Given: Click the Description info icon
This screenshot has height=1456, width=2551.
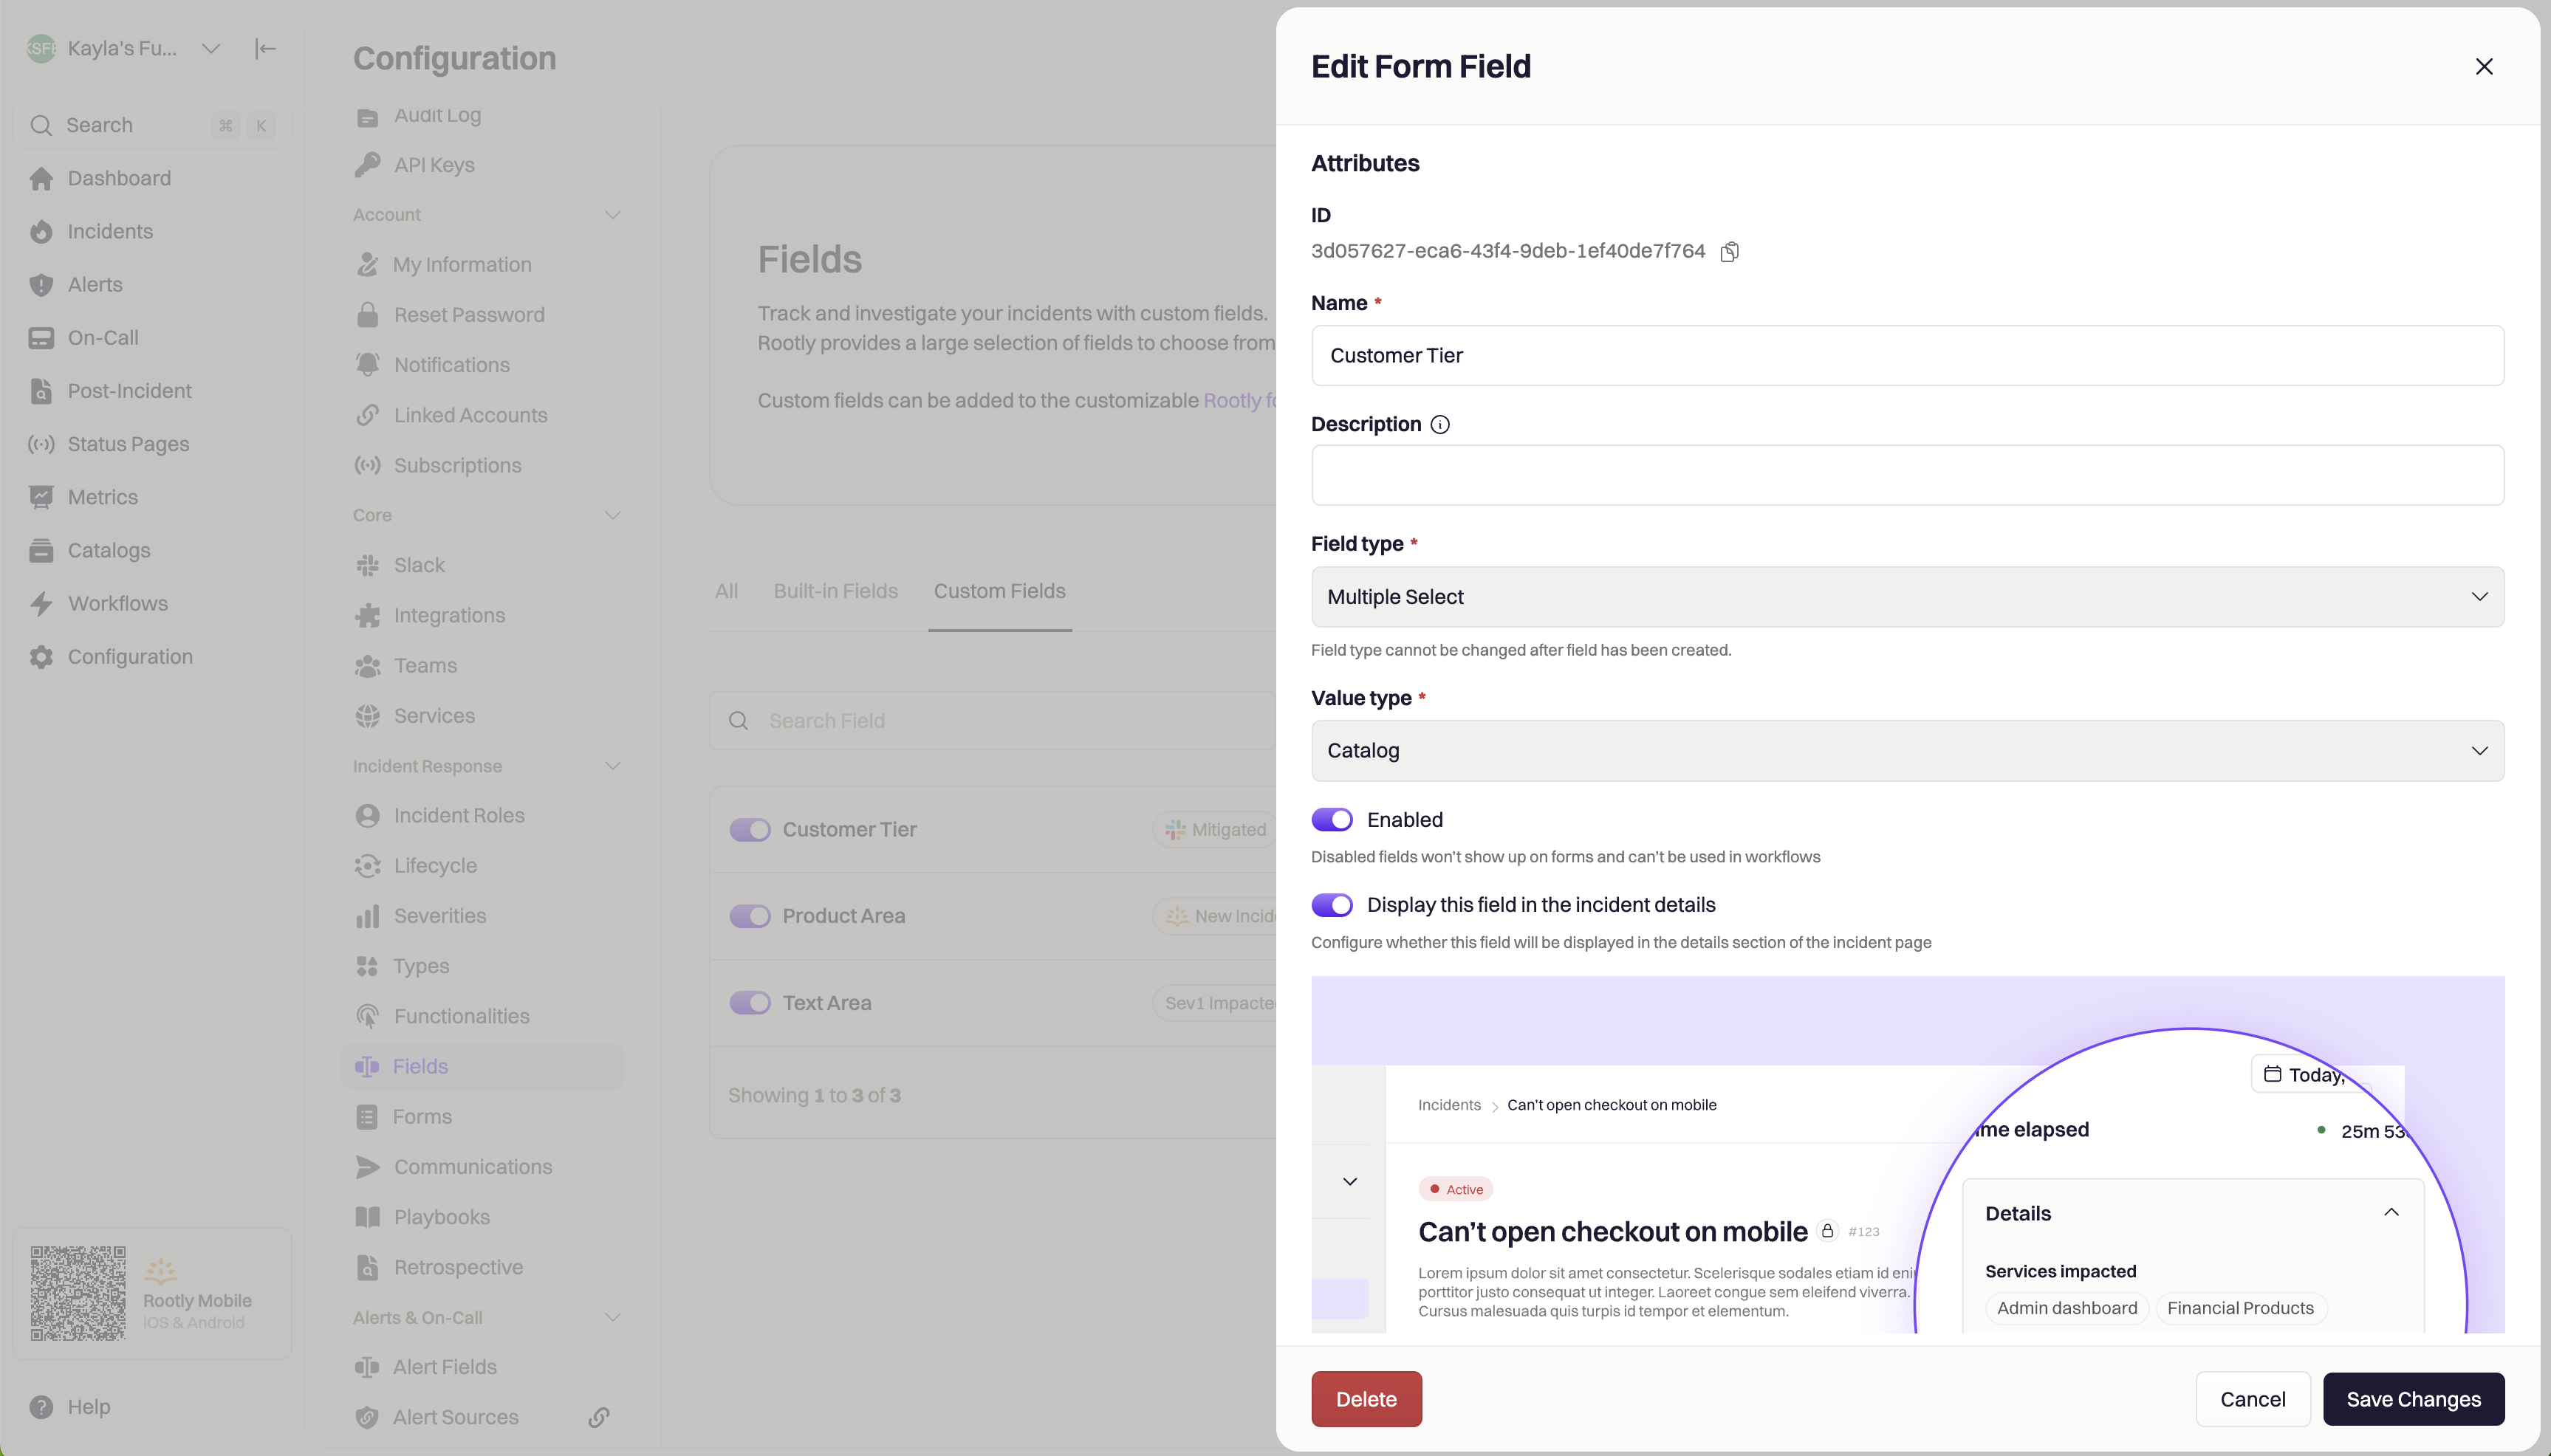Looking at the screenshot, I should point(1440,425).
